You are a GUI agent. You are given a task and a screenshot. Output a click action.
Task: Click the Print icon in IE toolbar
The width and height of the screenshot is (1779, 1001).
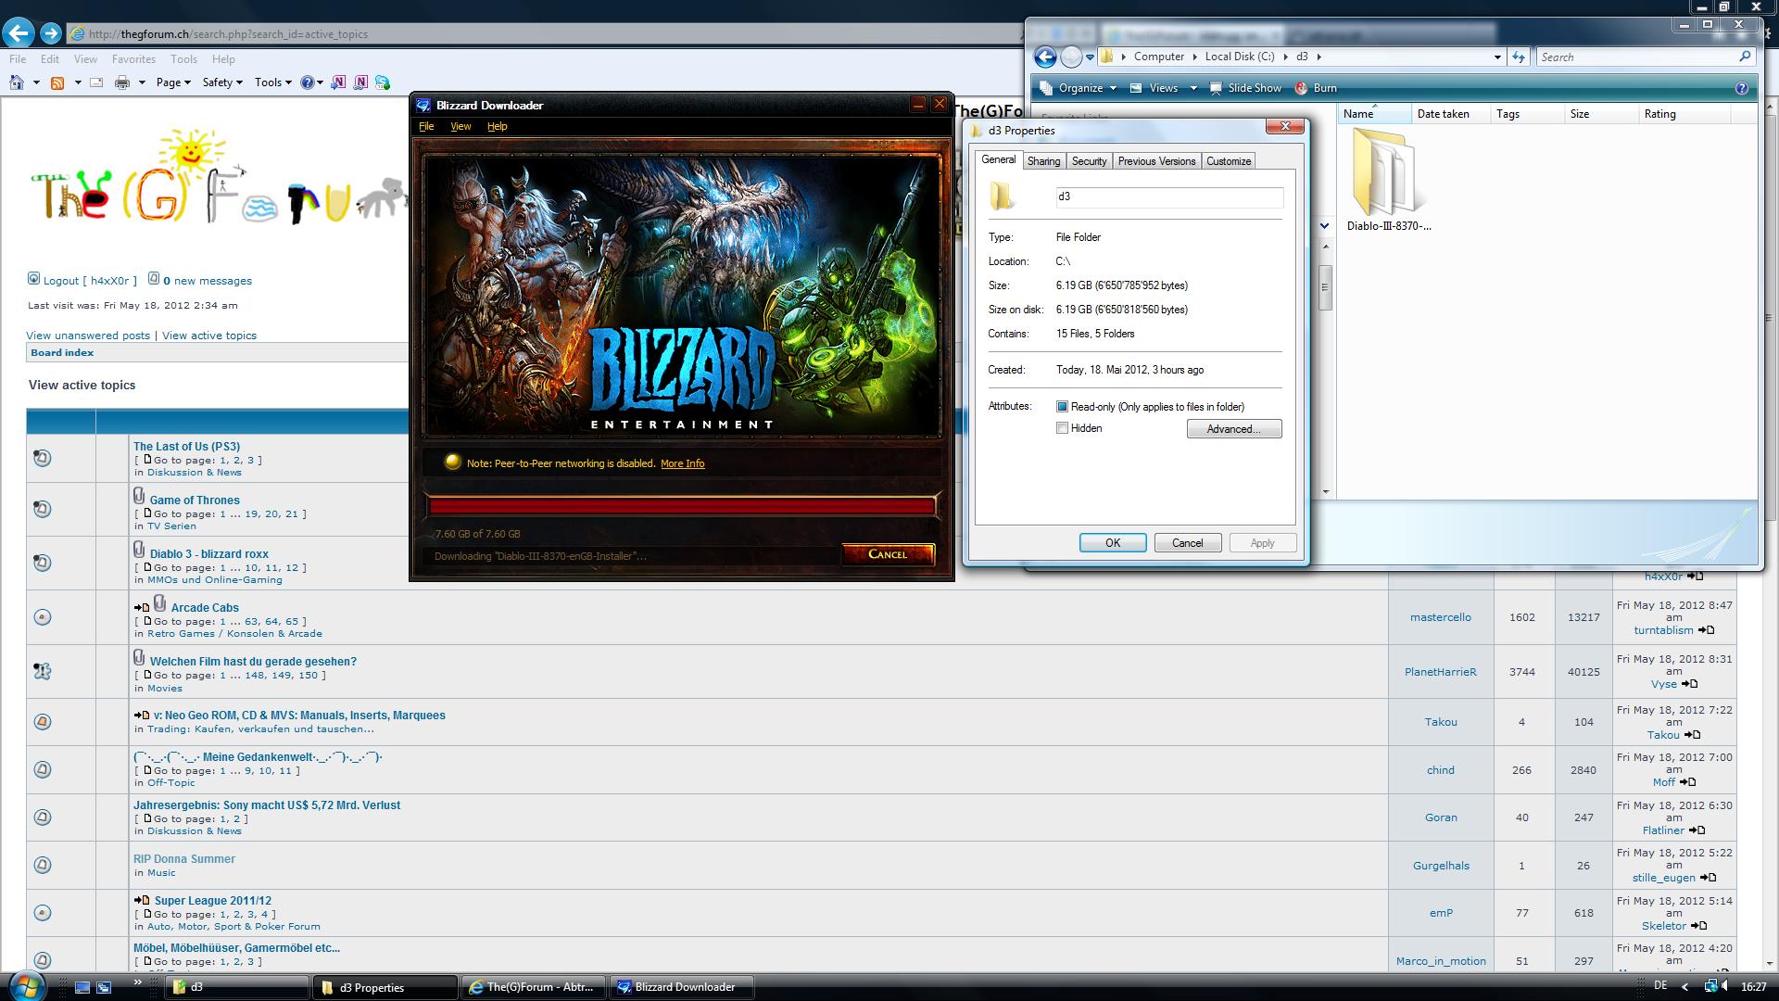coord(122,82)
